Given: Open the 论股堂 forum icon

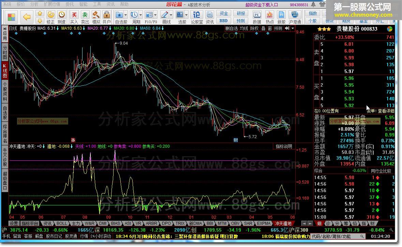Looking at the screenshot, I should point(197,15).
